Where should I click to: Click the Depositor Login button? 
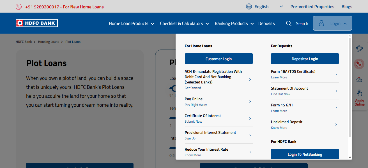305,59
